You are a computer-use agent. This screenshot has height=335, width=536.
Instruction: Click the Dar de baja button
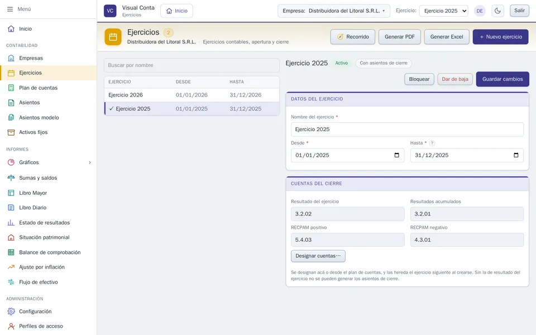455,79
